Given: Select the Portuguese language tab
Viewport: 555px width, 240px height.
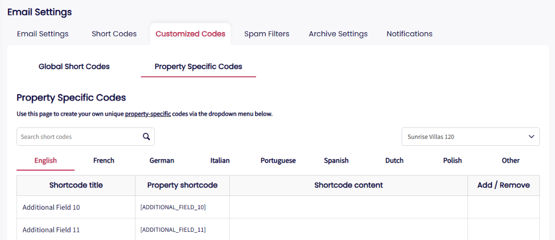Looking at the screenshot, I should [x=278, y=161].
